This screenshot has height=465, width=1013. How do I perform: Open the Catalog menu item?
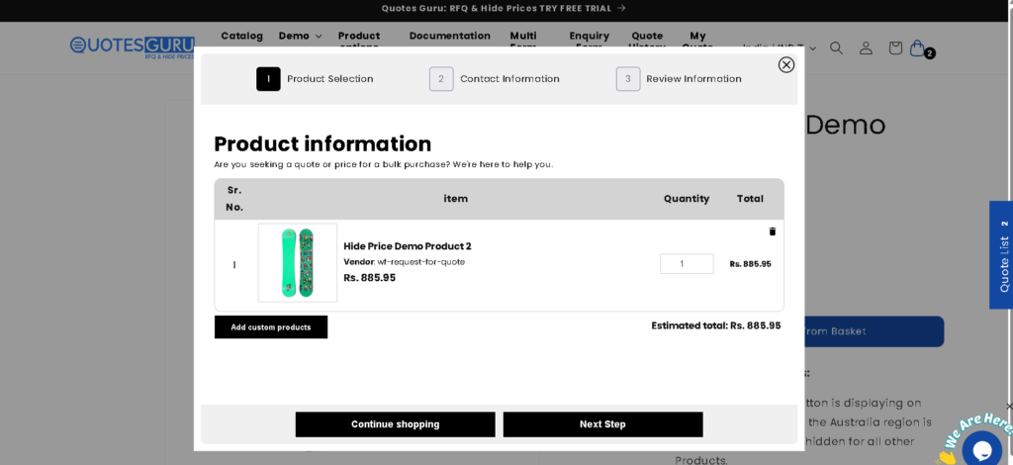tap(241, 36)
